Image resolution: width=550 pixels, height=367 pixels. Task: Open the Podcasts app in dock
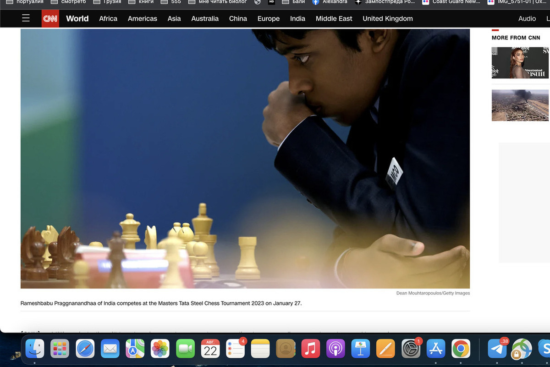[335, 349]
